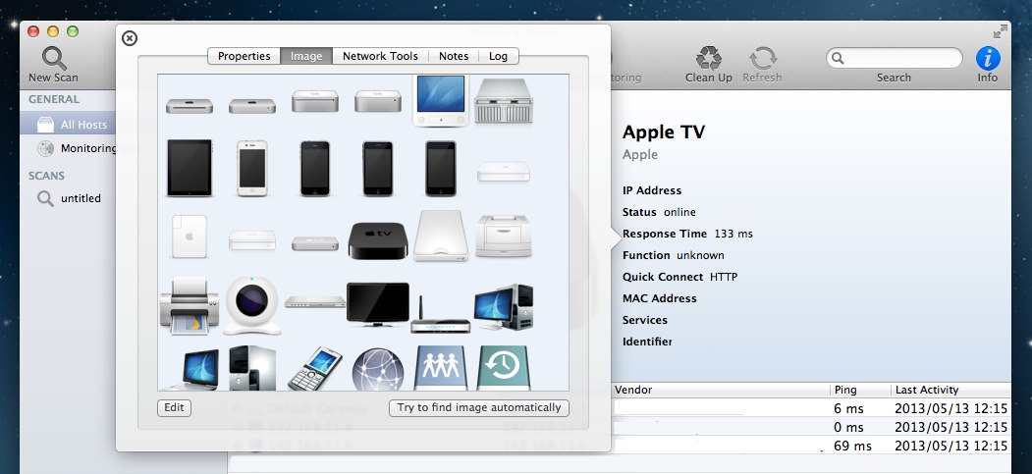This screenshot has width=1032, height=474.
Task: Choose the shared people drive image
Action: pyautogui.click(x=441, y=368)
